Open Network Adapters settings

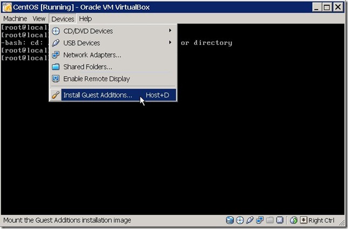pyautogui.click(x=113, y=55)
